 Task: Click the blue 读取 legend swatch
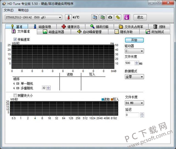(103, 99)
